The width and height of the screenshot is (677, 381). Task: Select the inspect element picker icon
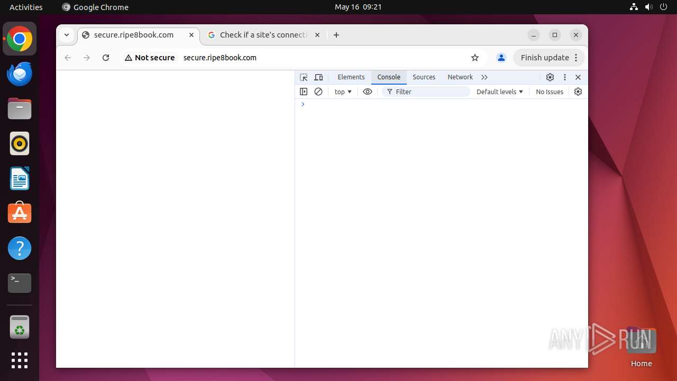[304, 77]
